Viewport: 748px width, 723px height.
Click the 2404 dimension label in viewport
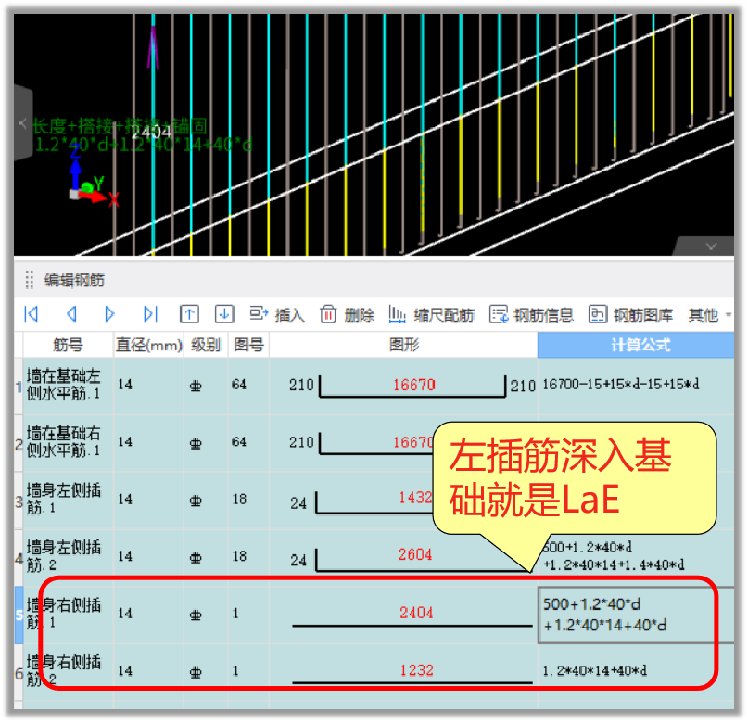pos(151,132)
